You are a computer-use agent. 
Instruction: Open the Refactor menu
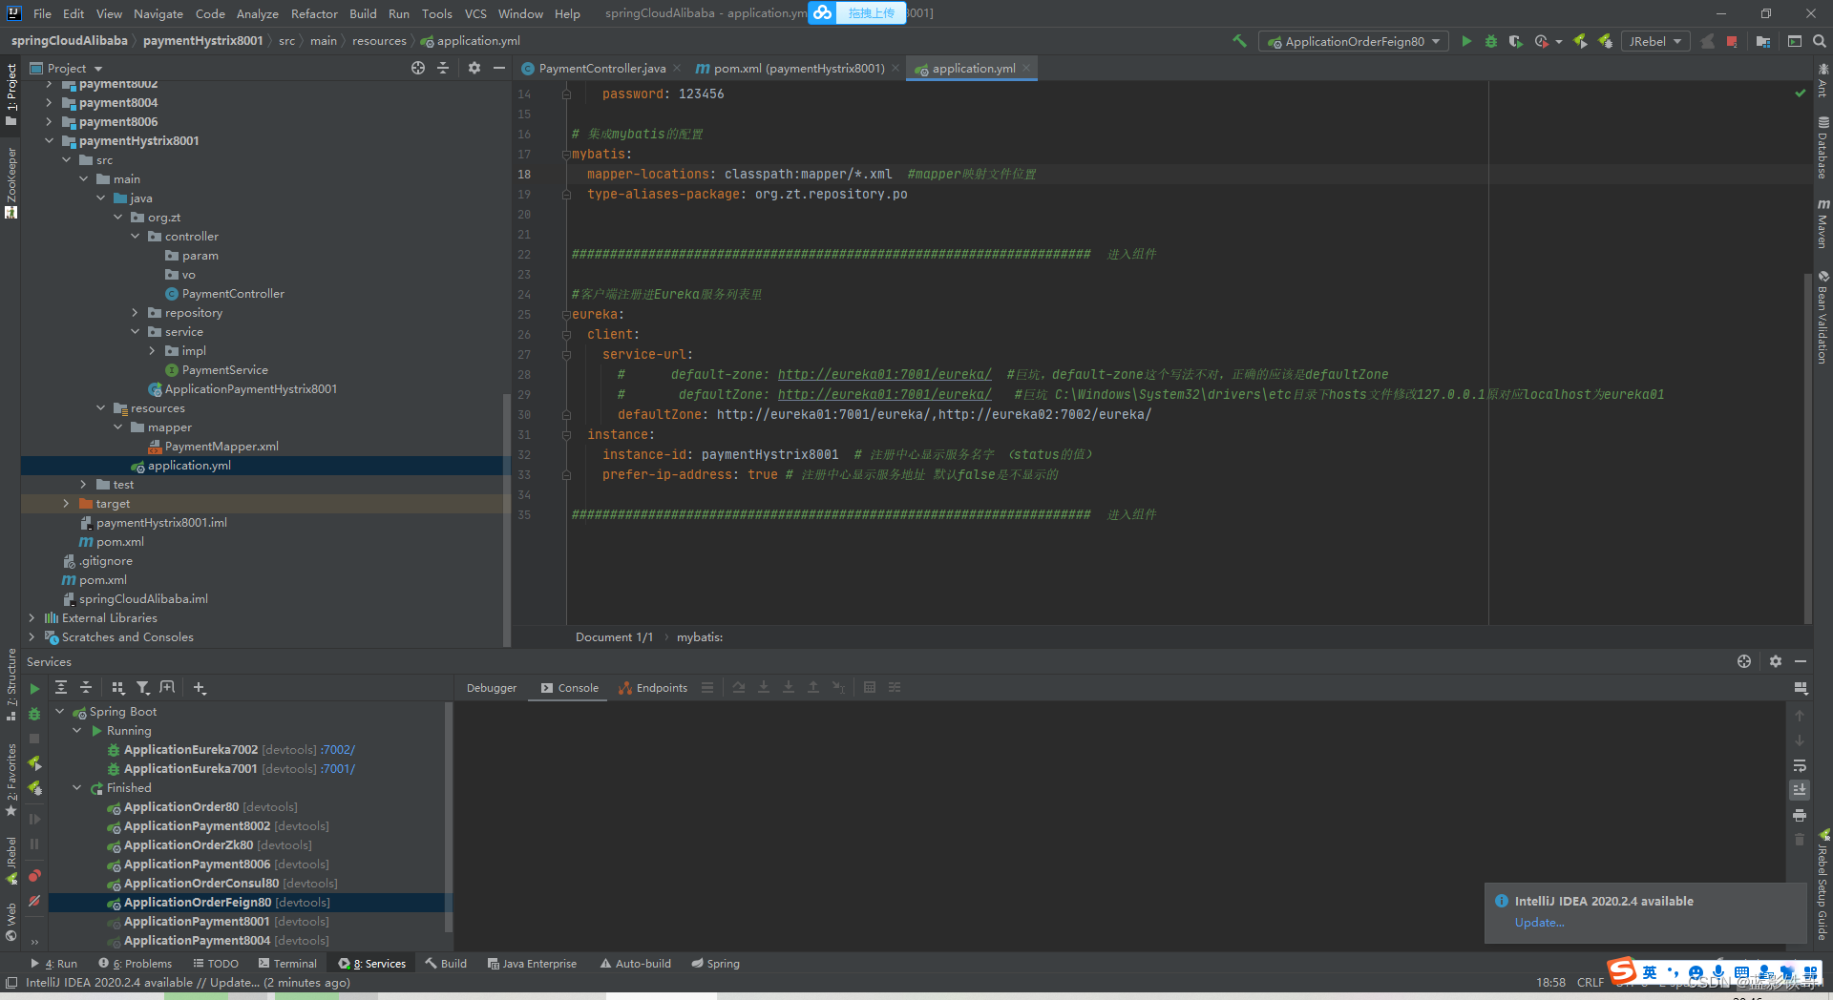pos(314,13)
